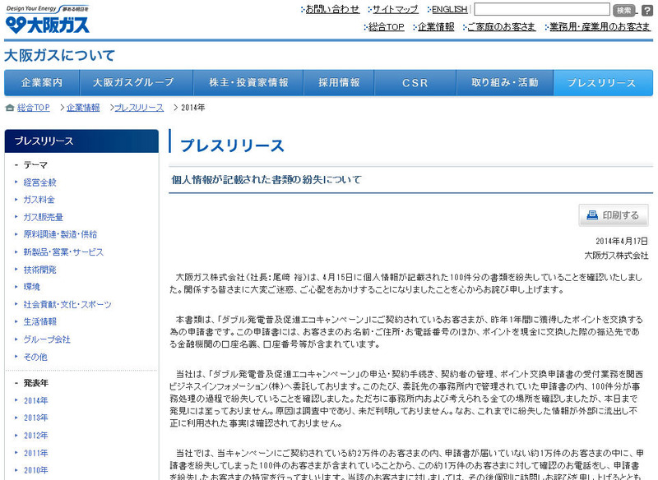The image size is (658, 480).
Task: Click プレスリリース in the breadcrumb trail
Action: tap(137, 108)
